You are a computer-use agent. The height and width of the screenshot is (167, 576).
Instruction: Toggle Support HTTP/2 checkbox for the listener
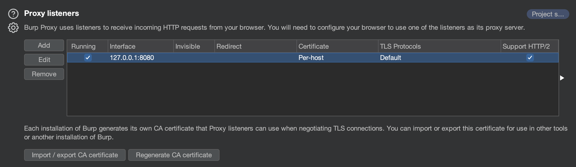pos(530,58)
